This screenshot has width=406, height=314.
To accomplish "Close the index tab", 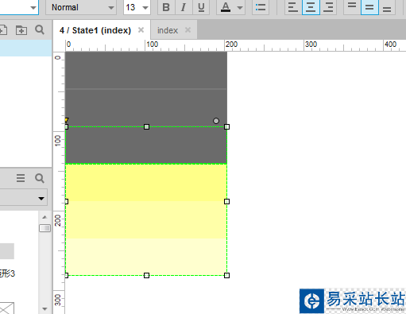I will pos(188,30).
